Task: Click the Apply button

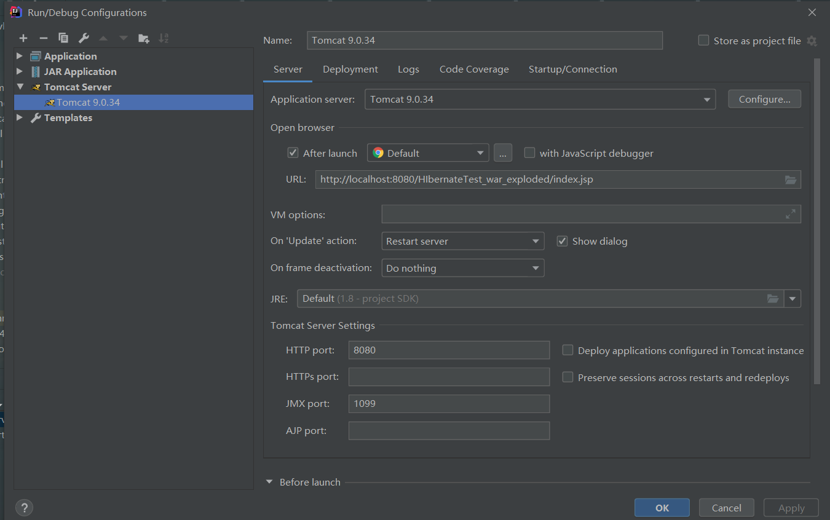Action: point(791,508)
